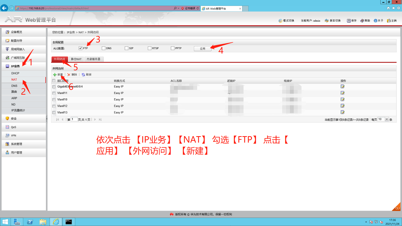Click the red X 删除 icon
Image resolution: width=402 pixels, height=226 pixels.
pyautogui.click(x=69, y=75)
